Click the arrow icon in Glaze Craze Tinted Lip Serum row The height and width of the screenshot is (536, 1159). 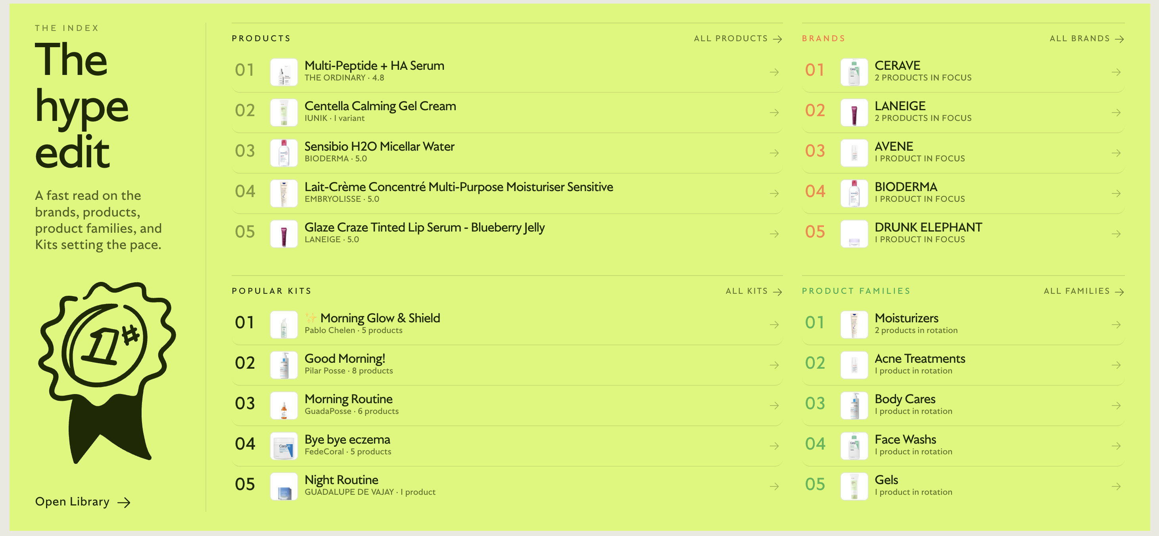(x=774, y=234)
